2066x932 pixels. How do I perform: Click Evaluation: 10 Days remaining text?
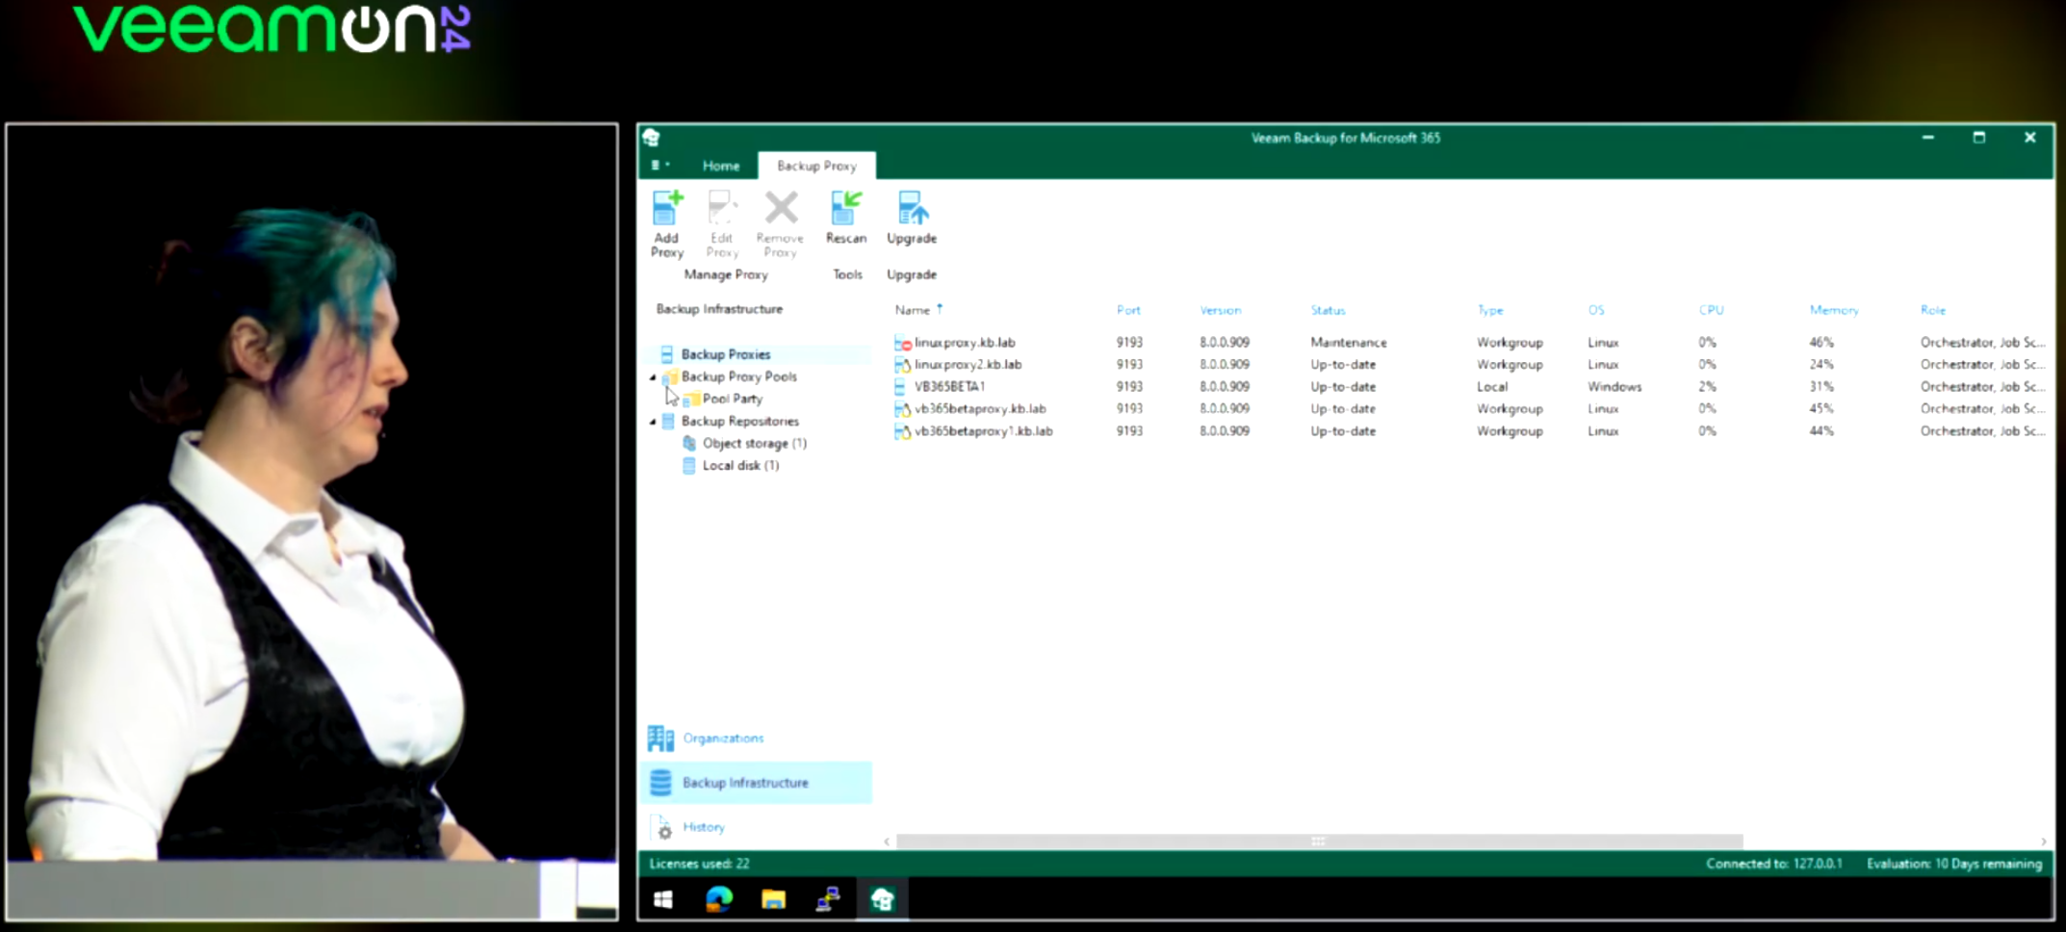point(1953,864)
